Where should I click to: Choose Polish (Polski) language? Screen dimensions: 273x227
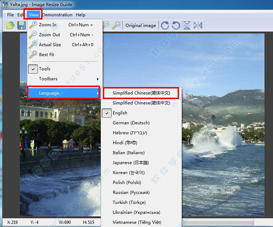[142, 182]
